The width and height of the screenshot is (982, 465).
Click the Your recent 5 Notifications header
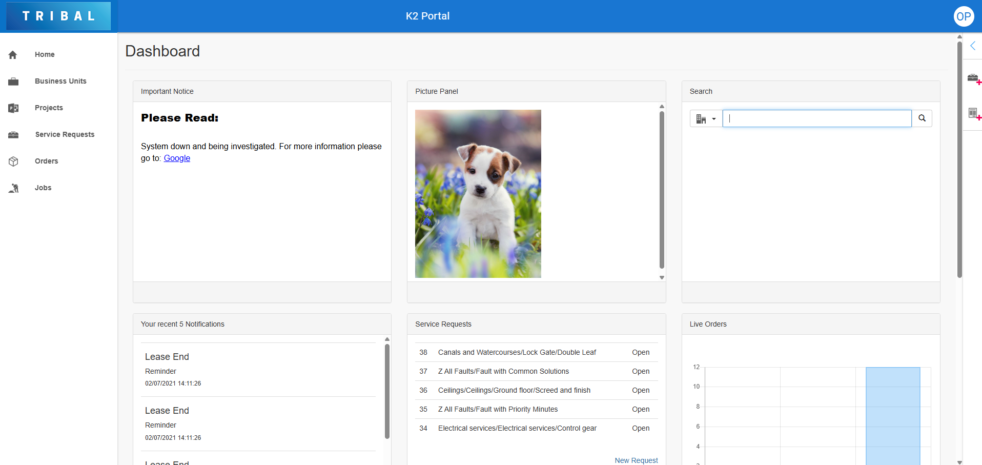point(262,324)
